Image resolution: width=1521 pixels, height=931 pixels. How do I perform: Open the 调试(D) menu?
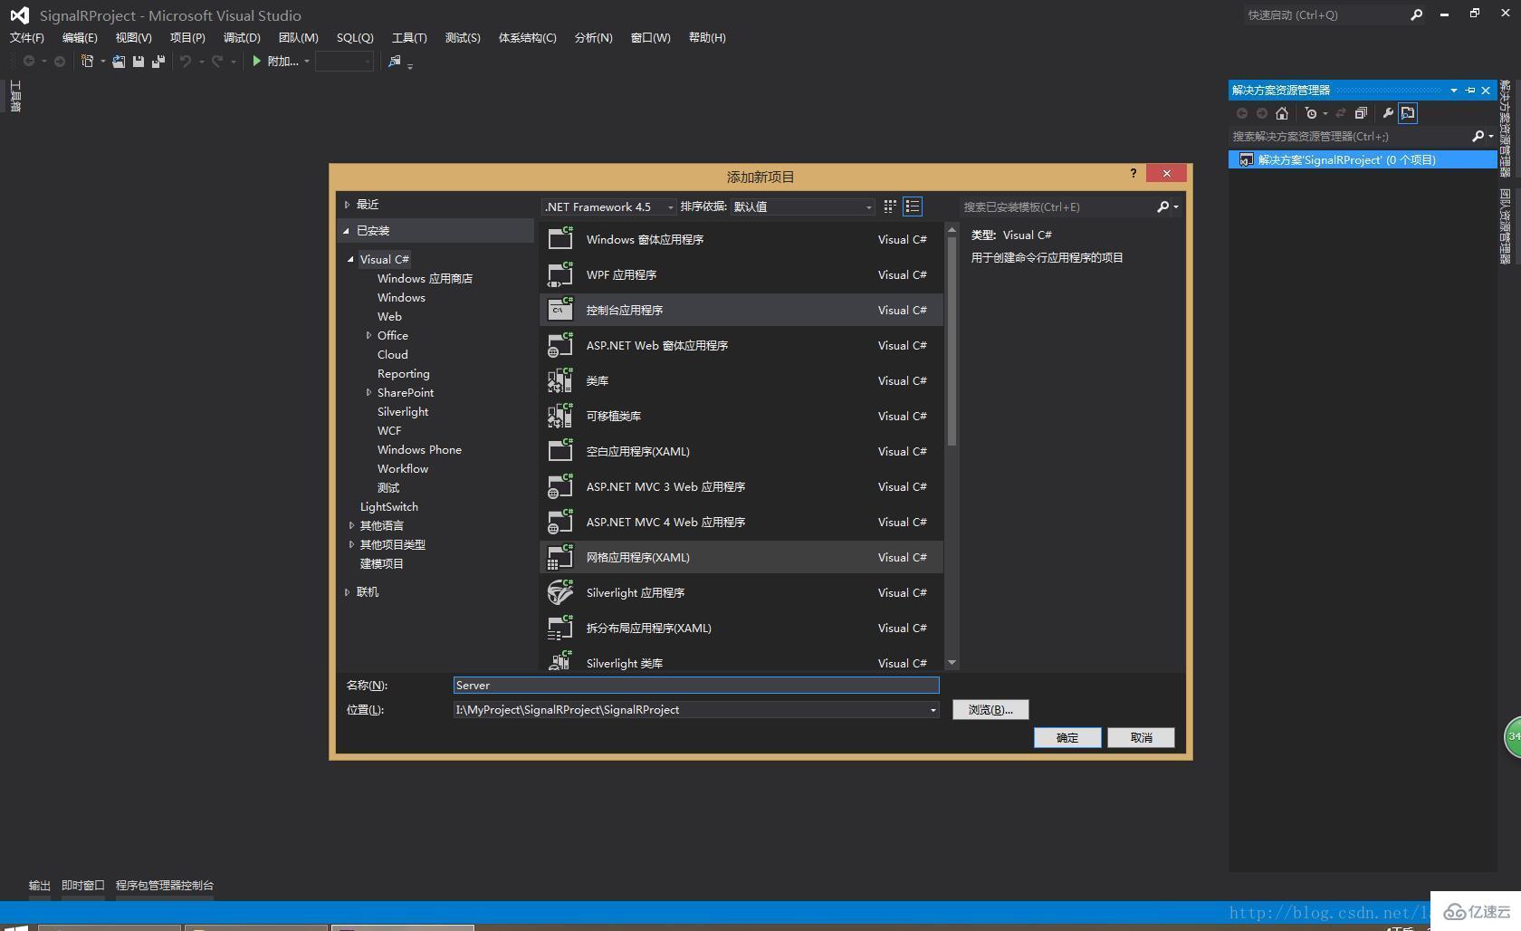coord(242,37)
